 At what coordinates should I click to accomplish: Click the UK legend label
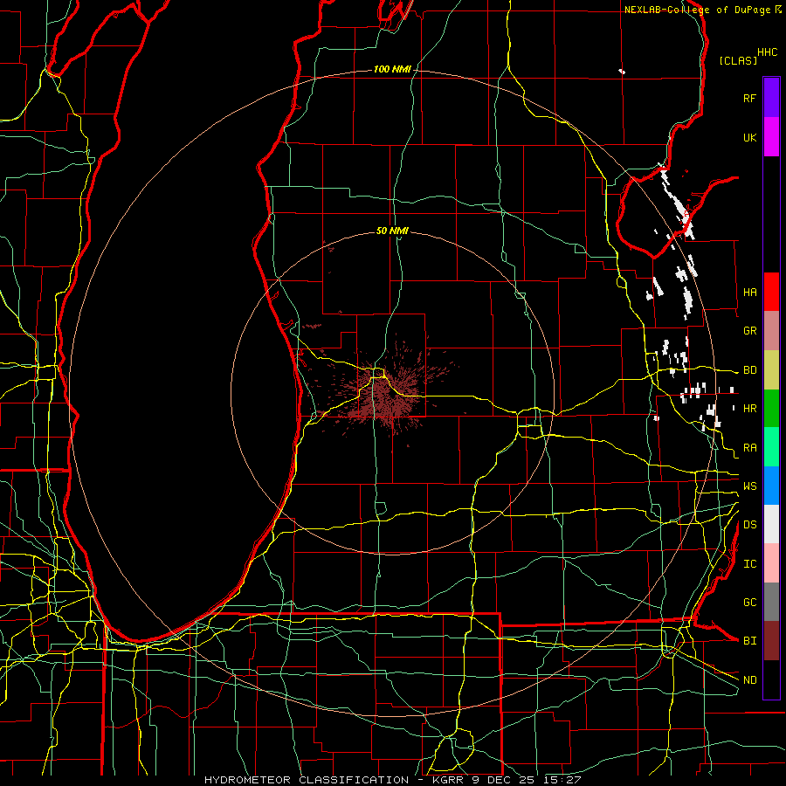click(749, 137)
